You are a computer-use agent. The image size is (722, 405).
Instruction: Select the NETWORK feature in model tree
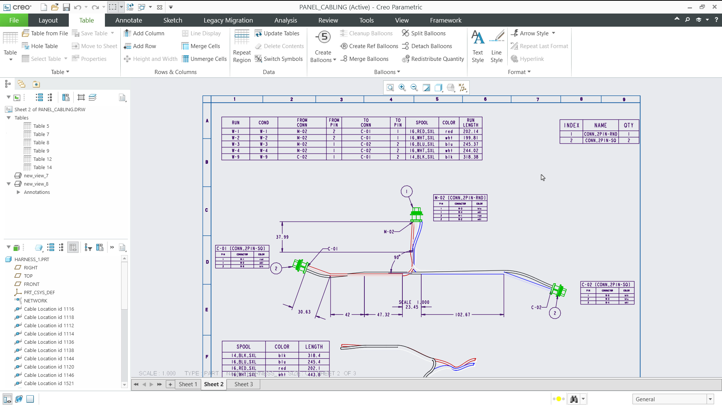tap(35, 301)
